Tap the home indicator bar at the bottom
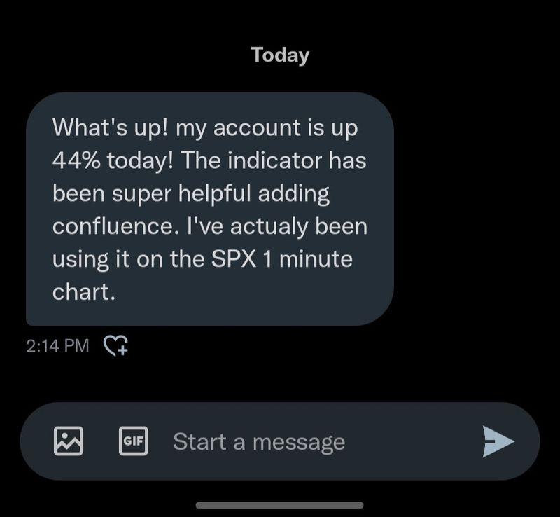 [x=280, y=505]
